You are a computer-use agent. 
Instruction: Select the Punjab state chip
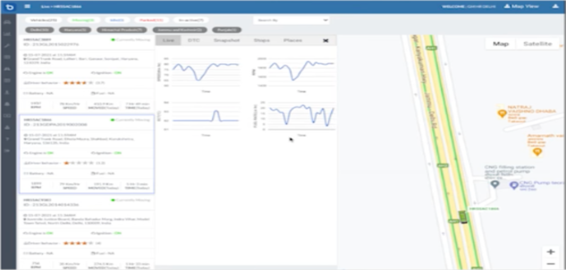click(227, 30)
